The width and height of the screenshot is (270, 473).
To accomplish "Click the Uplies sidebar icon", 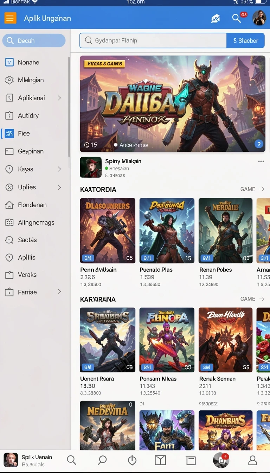I will click(x=9, y=187).
